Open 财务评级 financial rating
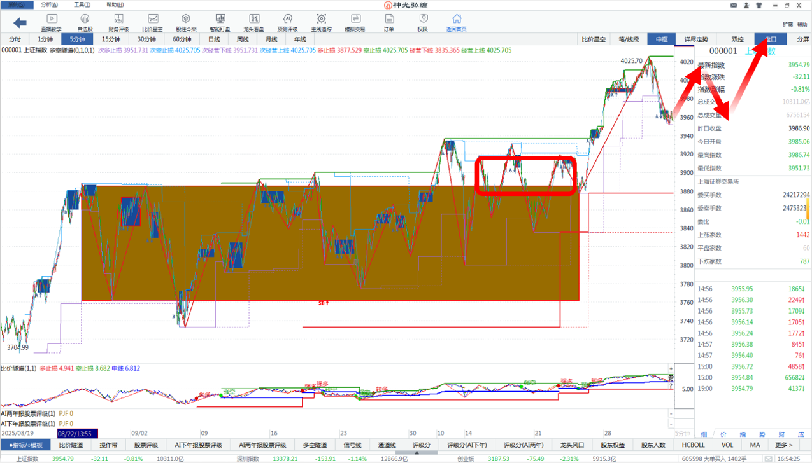 118,23
